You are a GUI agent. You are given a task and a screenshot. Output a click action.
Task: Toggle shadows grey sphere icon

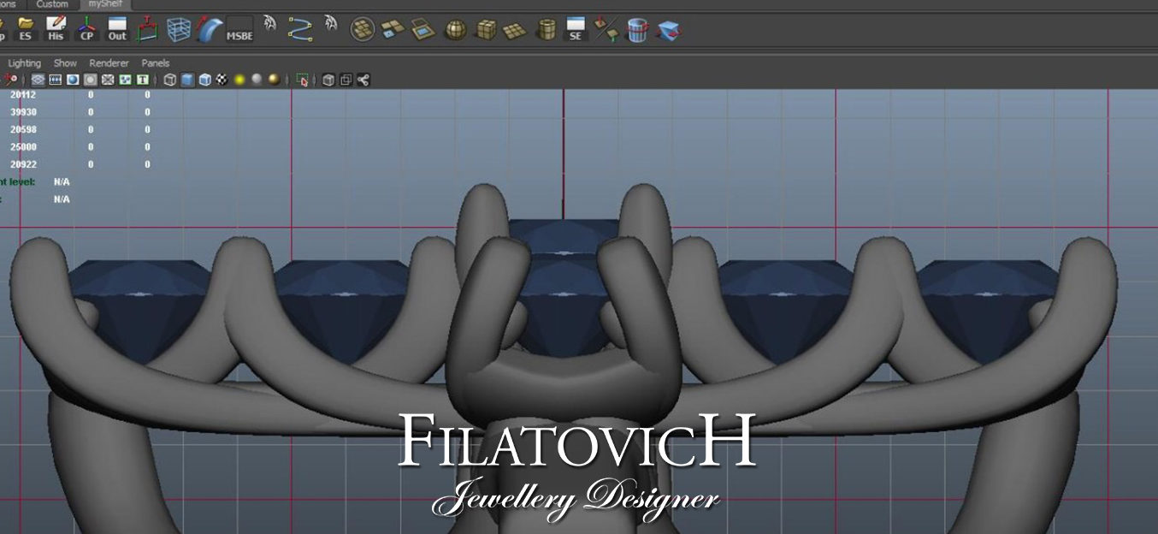257,80
